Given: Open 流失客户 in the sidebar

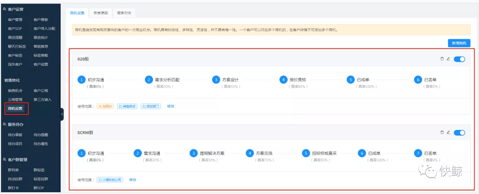Looking at the screenshot, I should point(15,65).
